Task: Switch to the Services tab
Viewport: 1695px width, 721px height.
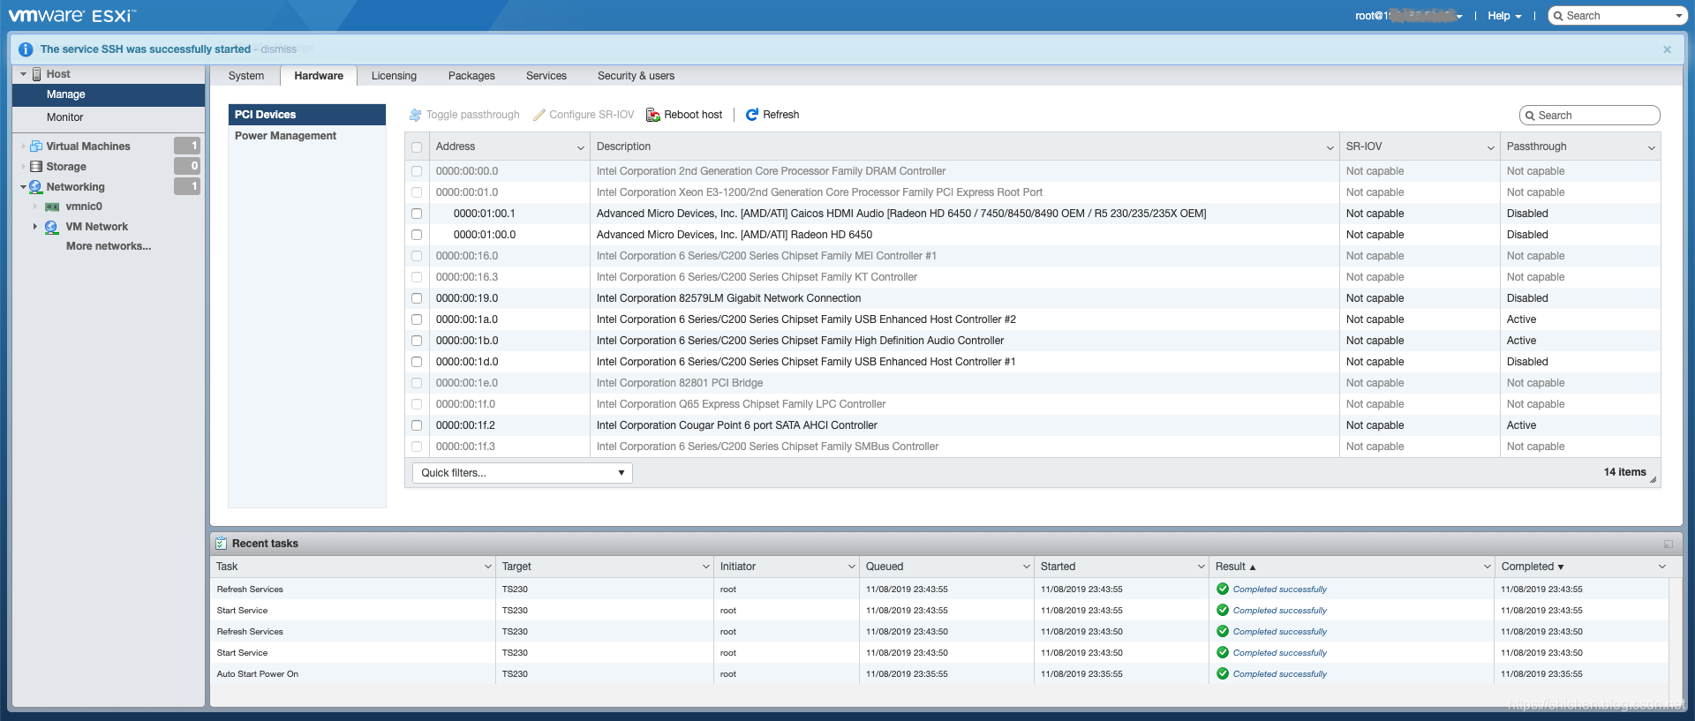Action: 546,76
